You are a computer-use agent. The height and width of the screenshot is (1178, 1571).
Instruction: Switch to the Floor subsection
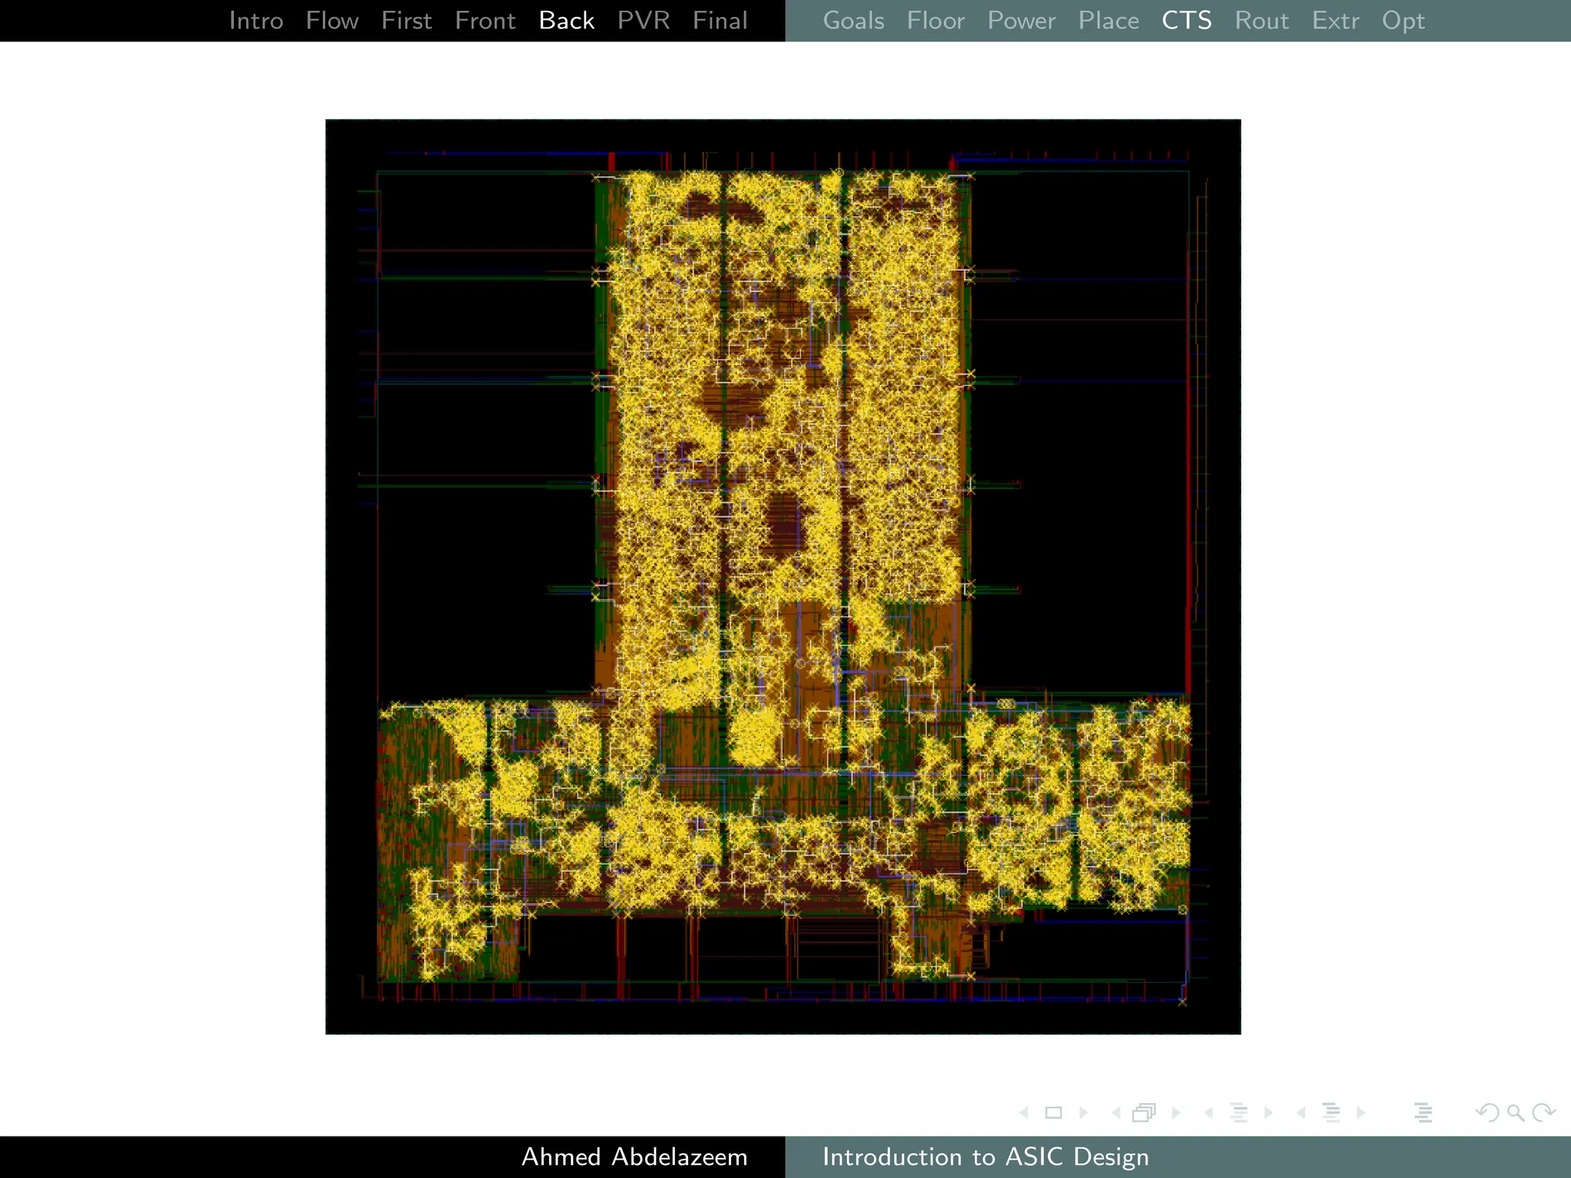(935, 21)
